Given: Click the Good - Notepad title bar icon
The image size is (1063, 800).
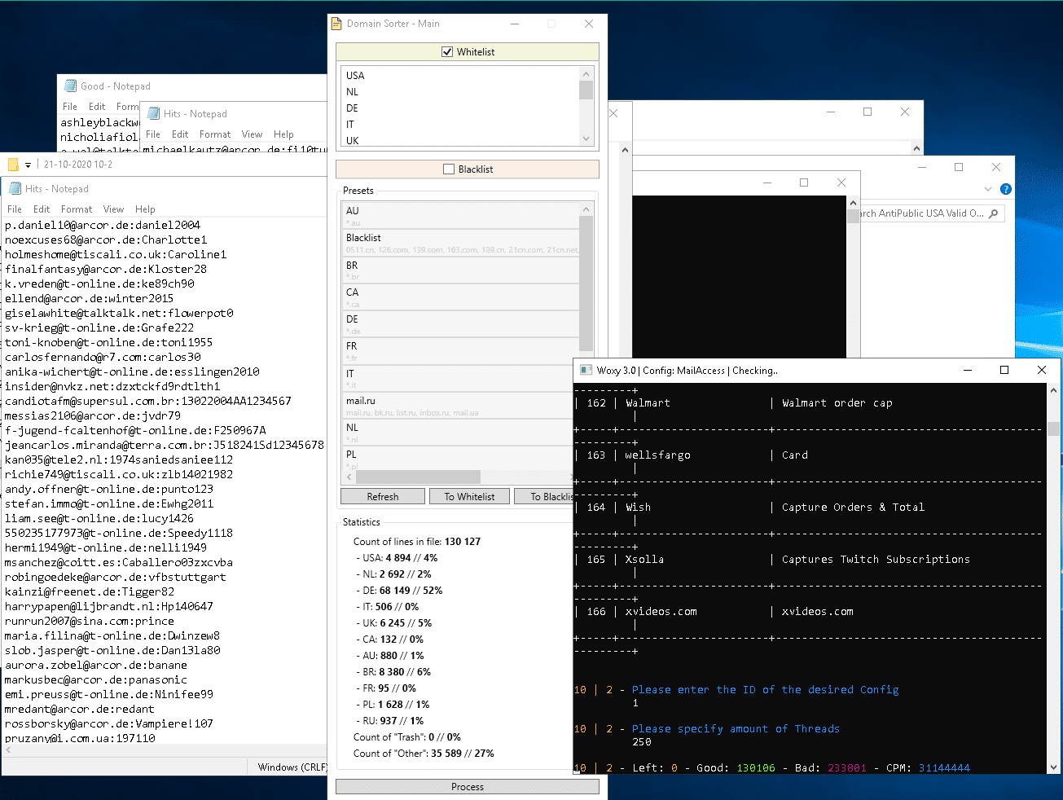Looking at the screenshot, I should (x=70, y=86).
